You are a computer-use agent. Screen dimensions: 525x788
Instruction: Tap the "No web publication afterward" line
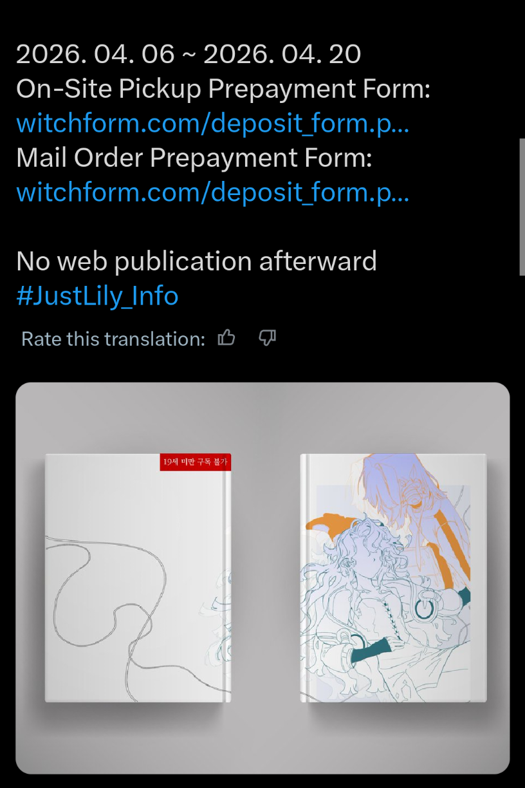[196, 261]
